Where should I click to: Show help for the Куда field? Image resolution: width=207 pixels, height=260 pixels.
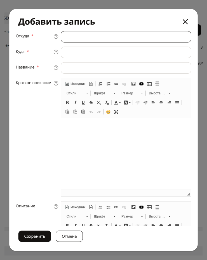point(56,52)
